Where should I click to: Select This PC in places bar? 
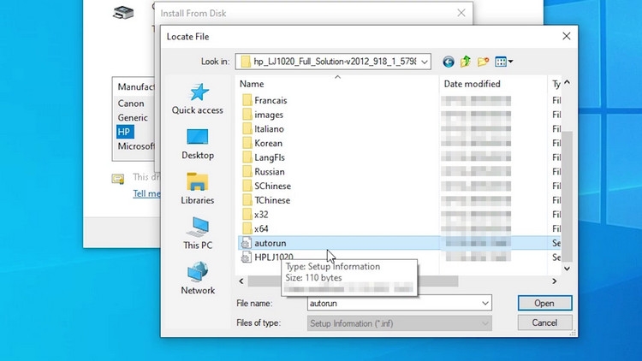(198, 234)
